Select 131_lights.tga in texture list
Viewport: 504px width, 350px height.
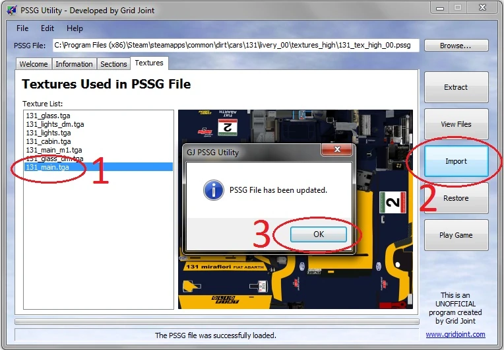click(x=98, y=133)
